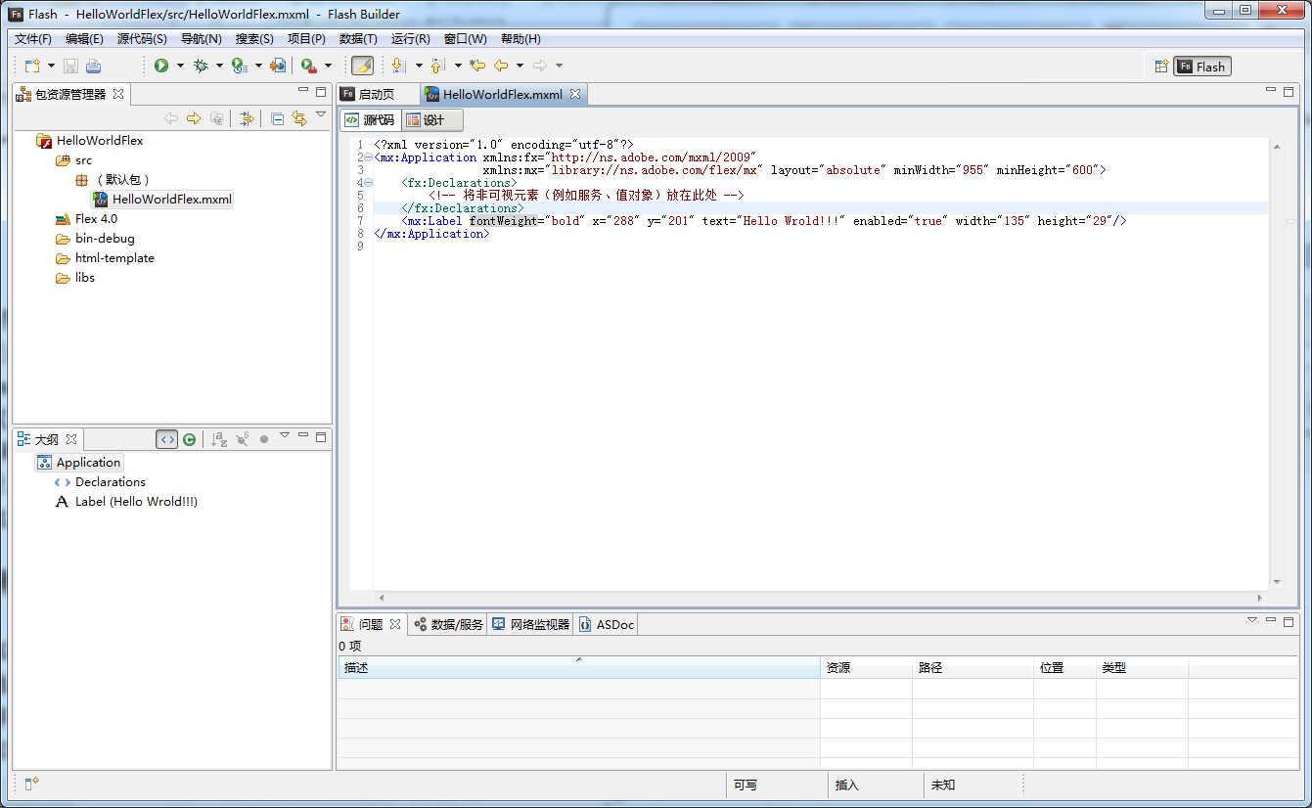Screen dimensions: 1312x808
Task: Click the editor horizontal scrollbar
Action: point(822,597)
